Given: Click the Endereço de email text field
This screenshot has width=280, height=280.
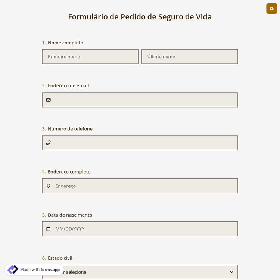Looking at the screenshot, I should point(144,100).
